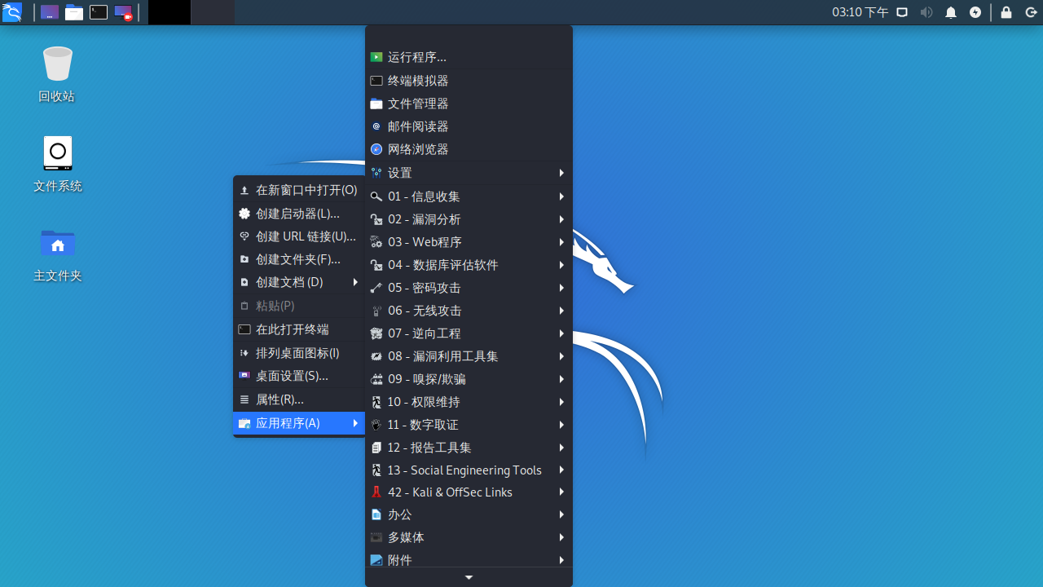Expand the 02 - 漏洞分析 submenu arrow
The height and width of the screenshot is (587, 1043).
coord(561,219)
